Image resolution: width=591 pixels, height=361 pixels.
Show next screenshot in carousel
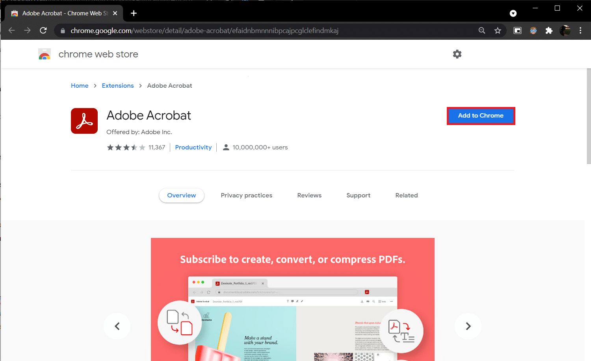(x=468, y=326)
